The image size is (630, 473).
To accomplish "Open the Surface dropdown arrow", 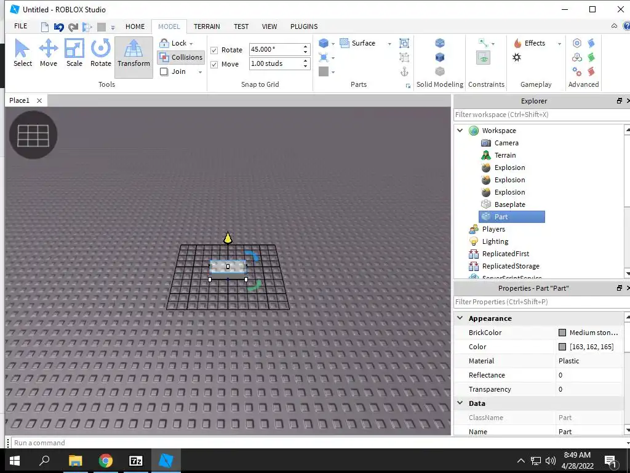I will (389, 44).
